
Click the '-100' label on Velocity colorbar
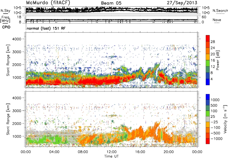click(x=215, y=127)
